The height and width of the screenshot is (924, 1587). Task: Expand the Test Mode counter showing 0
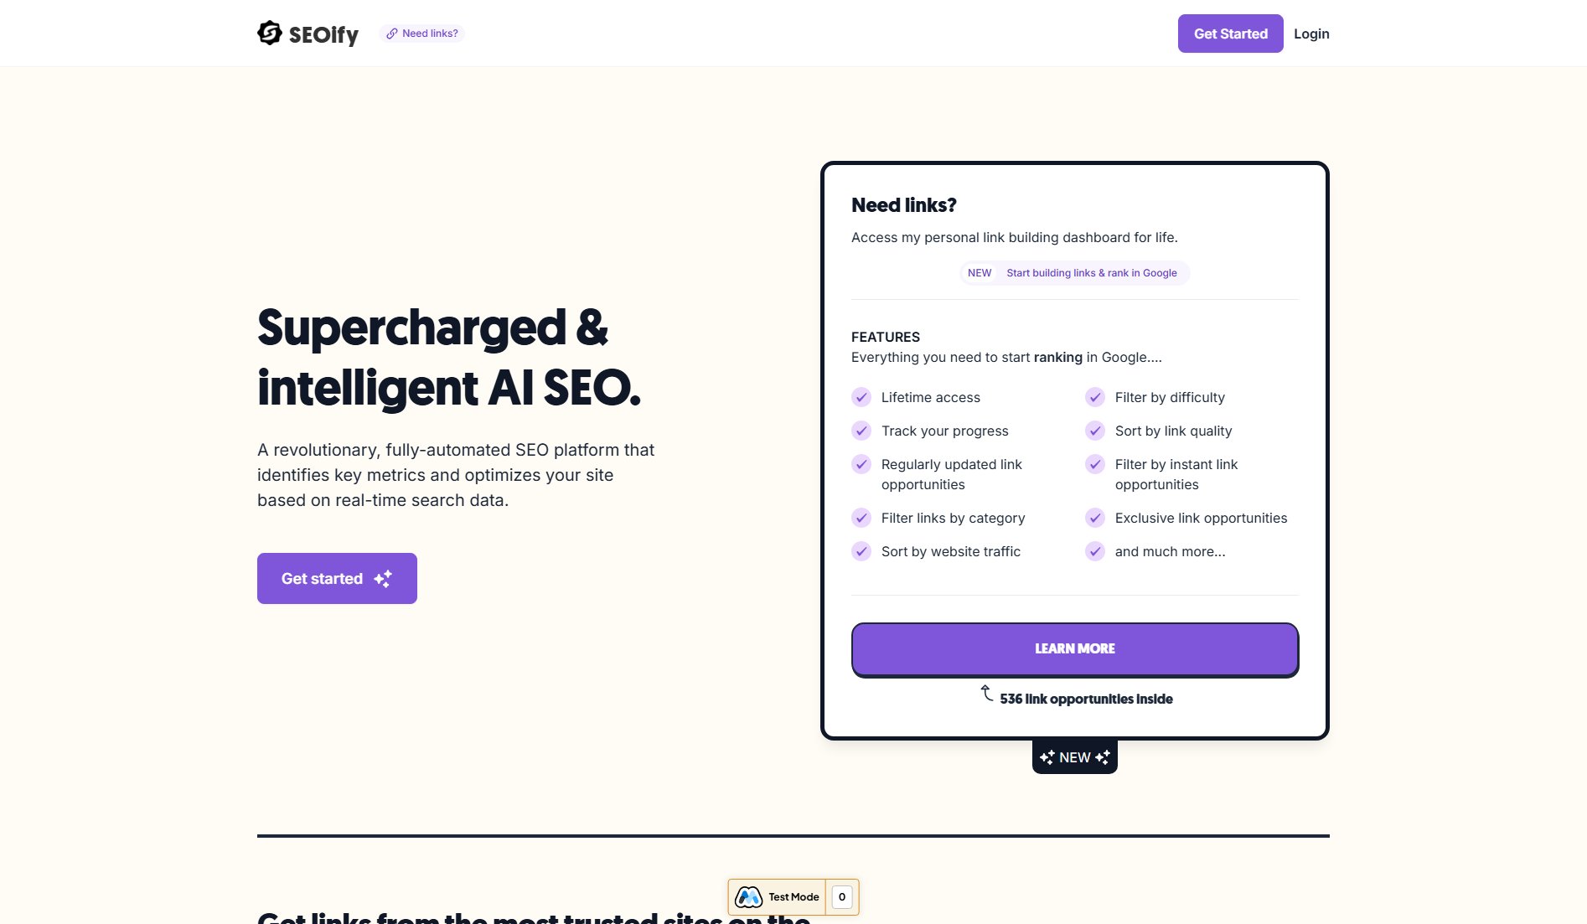pyautogui.click(x=841, y=896)
